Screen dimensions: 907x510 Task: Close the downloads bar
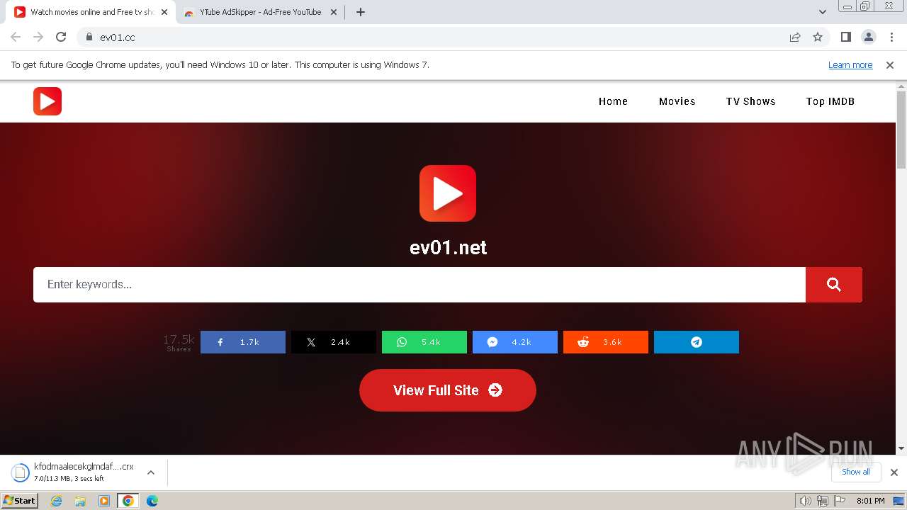point(894,472)
